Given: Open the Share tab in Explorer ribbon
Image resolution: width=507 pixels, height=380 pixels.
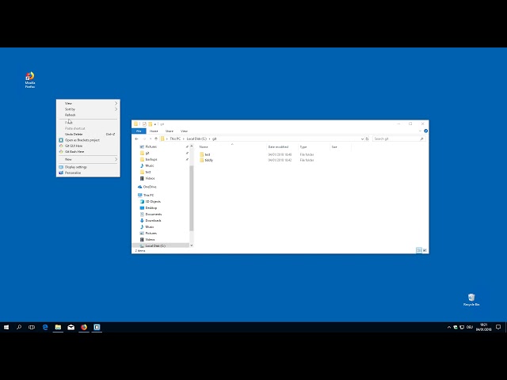Looking at the screenshot, I should (169, 131).
